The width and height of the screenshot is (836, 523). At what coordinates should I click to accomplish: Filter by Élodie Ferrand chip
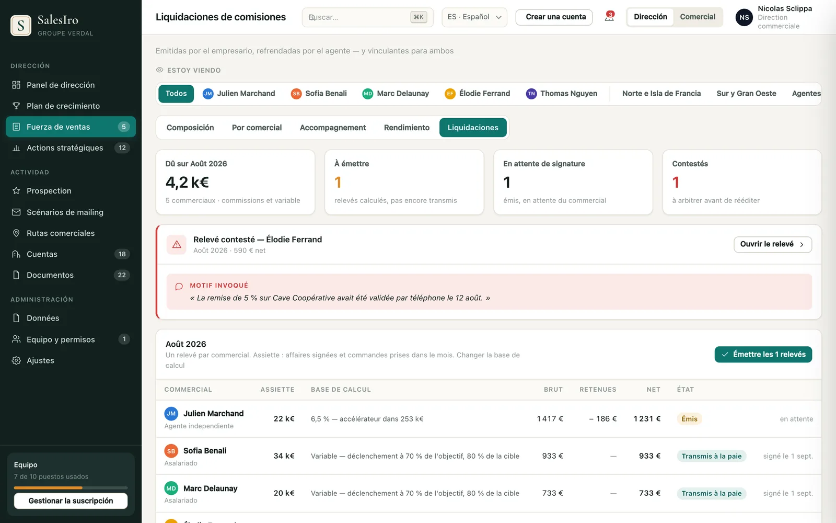pyautogui.click(x=478, y=94)
